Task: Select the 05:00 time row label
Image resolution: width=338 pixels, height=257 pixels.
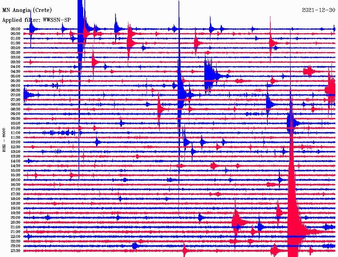Action: pos(16,76)
